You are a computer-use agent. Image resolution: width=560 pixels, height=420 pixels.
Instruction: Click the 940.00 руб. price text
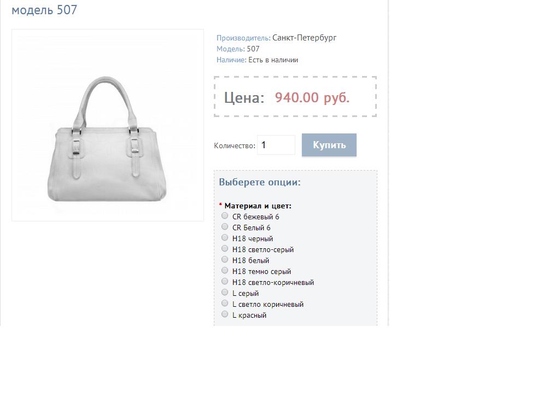coord(312,97)
